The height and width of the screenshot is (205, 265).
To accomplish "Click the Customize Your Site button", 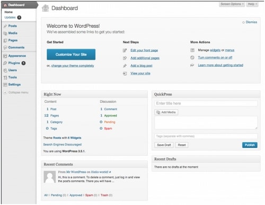I will 71,55.
